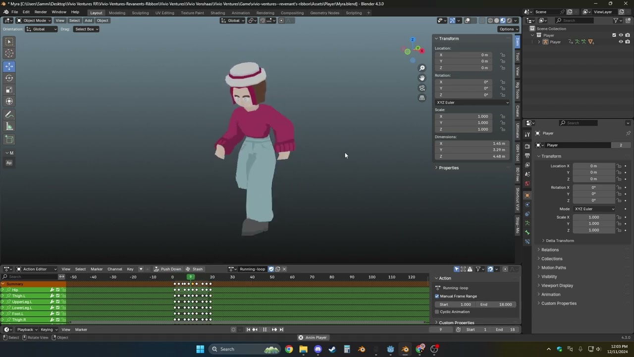Open Google Chrome from the taskbar
The height and width of the screenshot is (357, 634).
point(289,349)
